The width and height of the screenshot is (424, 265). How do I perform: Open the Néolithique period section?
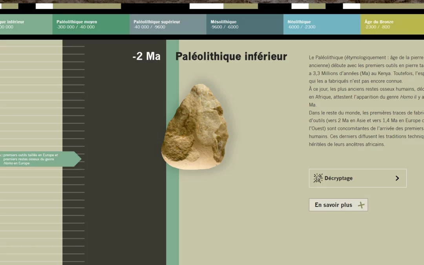tap(321, 24)
